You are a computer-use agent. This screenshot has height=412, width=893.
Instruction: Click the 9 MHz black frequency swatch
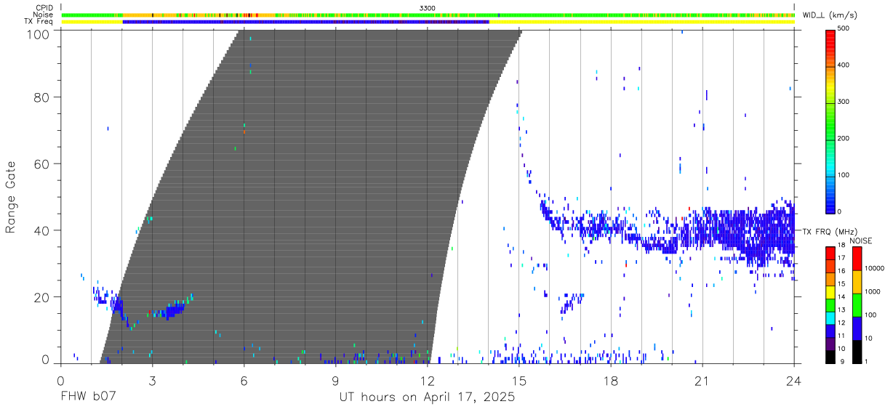tap(830, 358)
